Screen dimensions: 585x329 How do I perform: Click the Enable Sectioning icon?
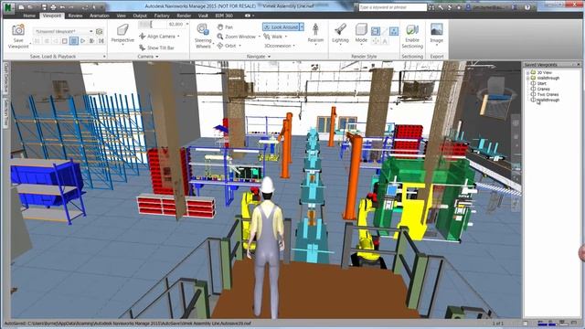pos(412,30)
